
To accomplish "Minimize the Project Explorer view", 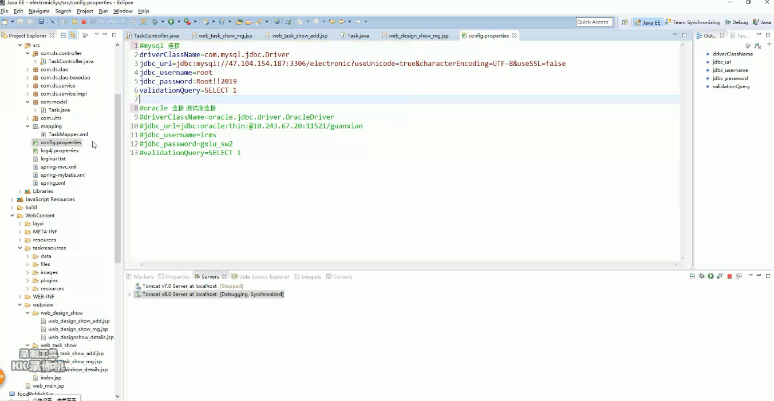I will [x=105, y=35].
